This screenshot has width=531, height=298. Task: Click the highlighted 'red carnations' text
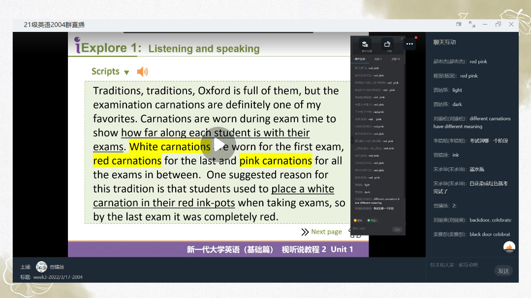click(127, 161)
